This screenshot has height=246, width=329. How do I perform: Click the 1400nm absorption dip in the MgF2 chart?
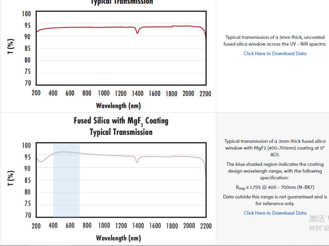point(137,161)
